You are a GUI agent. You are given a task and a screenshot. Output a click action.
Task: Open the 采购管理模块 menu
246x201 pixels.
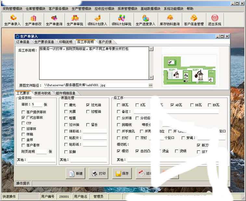[12, 9]
